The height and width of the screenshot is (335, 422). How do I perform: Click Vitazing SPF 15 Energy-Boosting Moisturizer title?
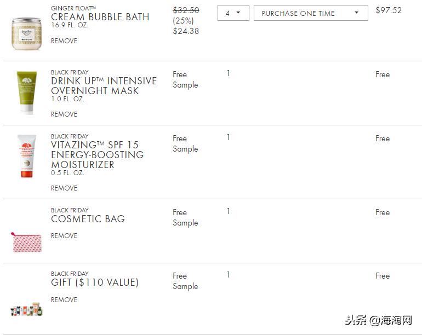click(x=97, y=154)
